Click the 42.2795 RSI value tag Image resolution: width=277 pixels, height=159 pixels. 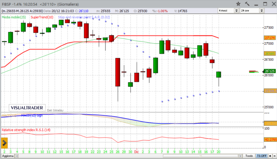click(x=271, y=140)
